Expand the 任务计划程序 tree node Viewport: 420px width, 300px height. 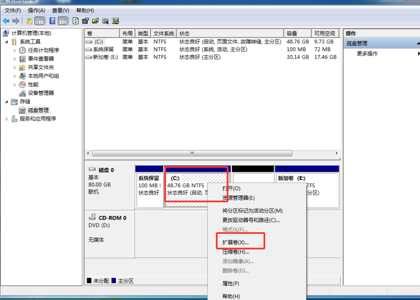coord(15,50)
